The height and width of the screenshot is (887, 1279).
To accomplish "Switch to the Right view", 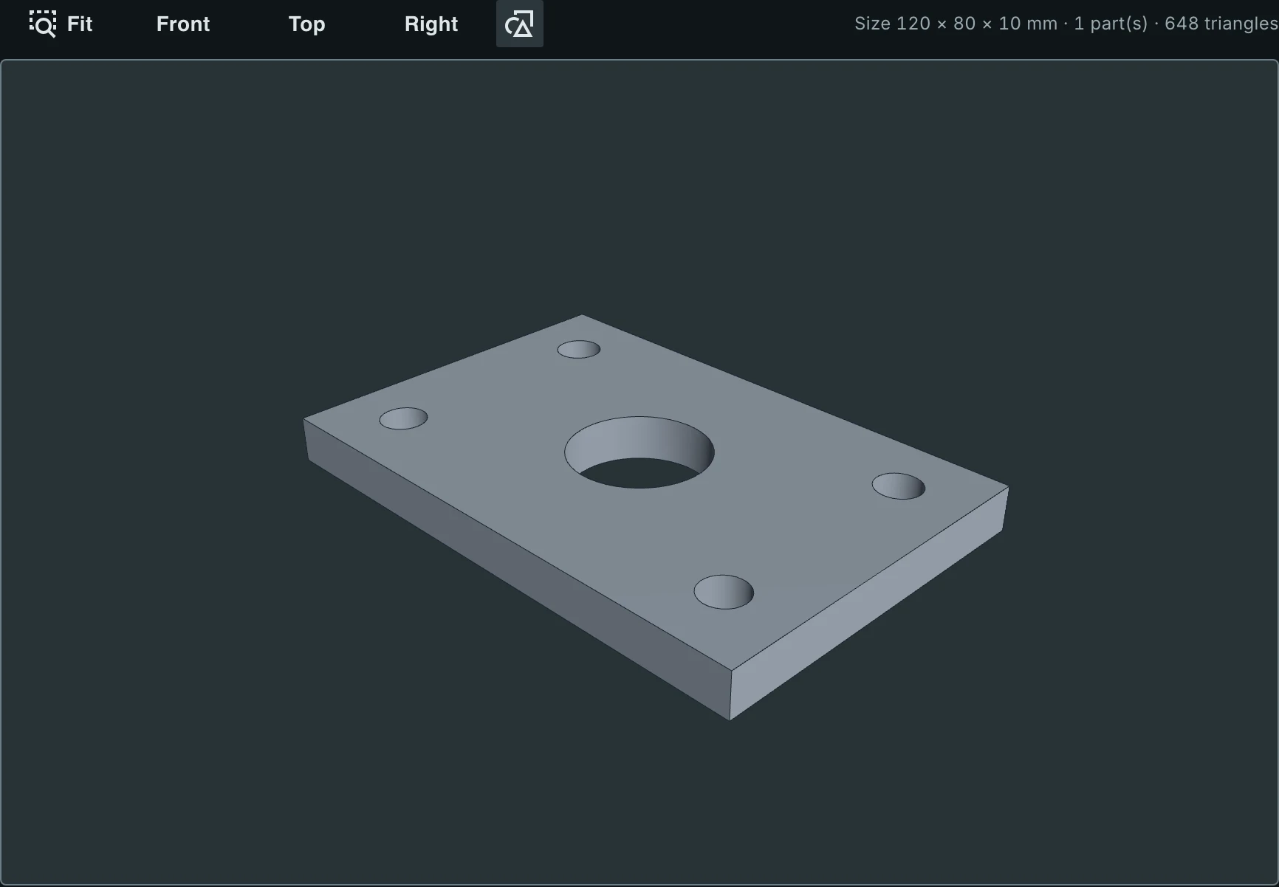I will (431, 24).
